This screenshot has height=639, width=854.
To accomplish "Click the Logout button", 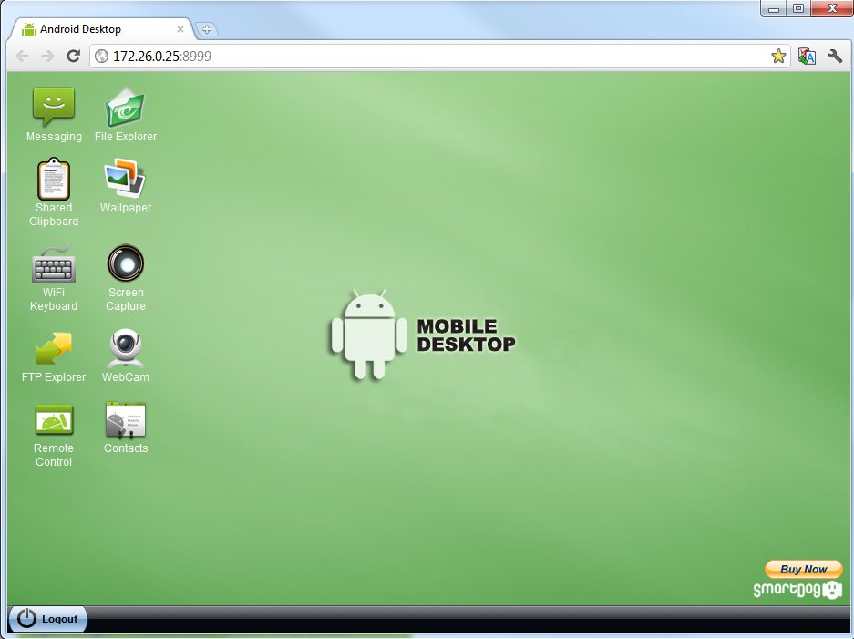I will (48, 619).
